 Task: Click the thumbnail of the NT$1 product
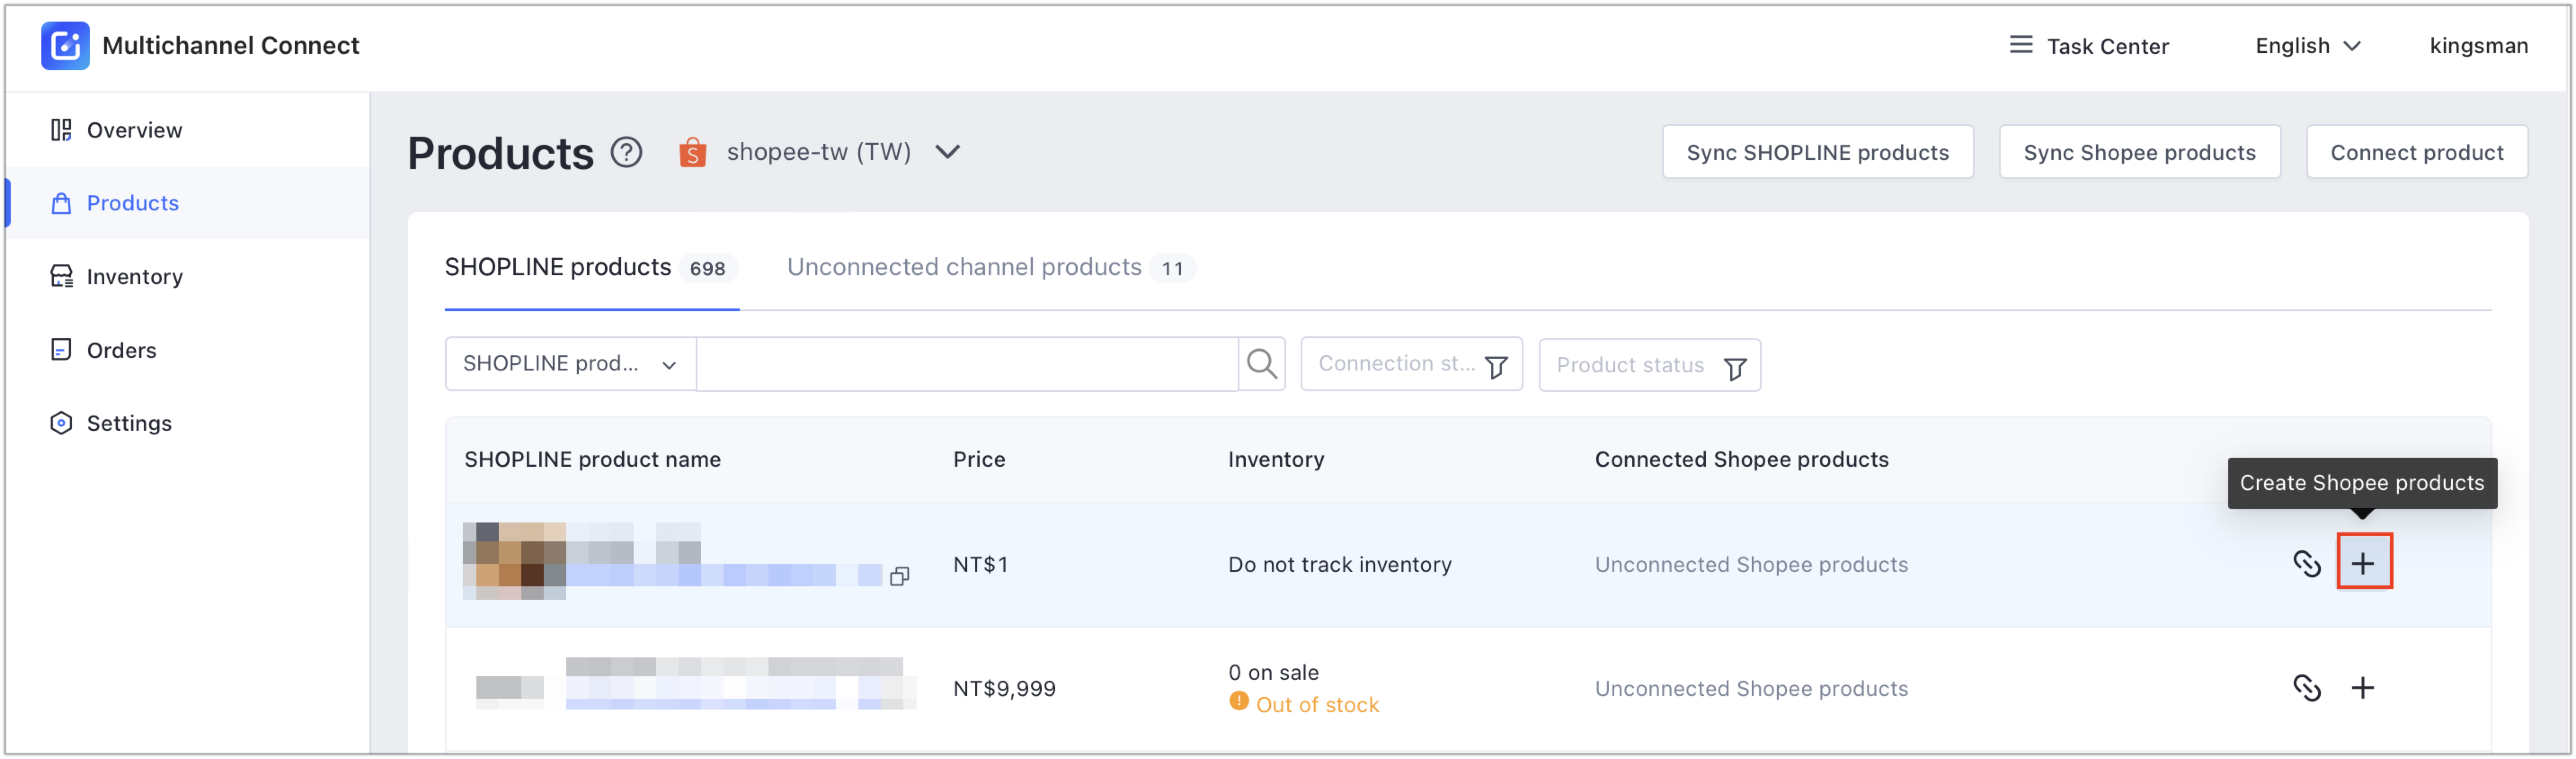(514, 561)
